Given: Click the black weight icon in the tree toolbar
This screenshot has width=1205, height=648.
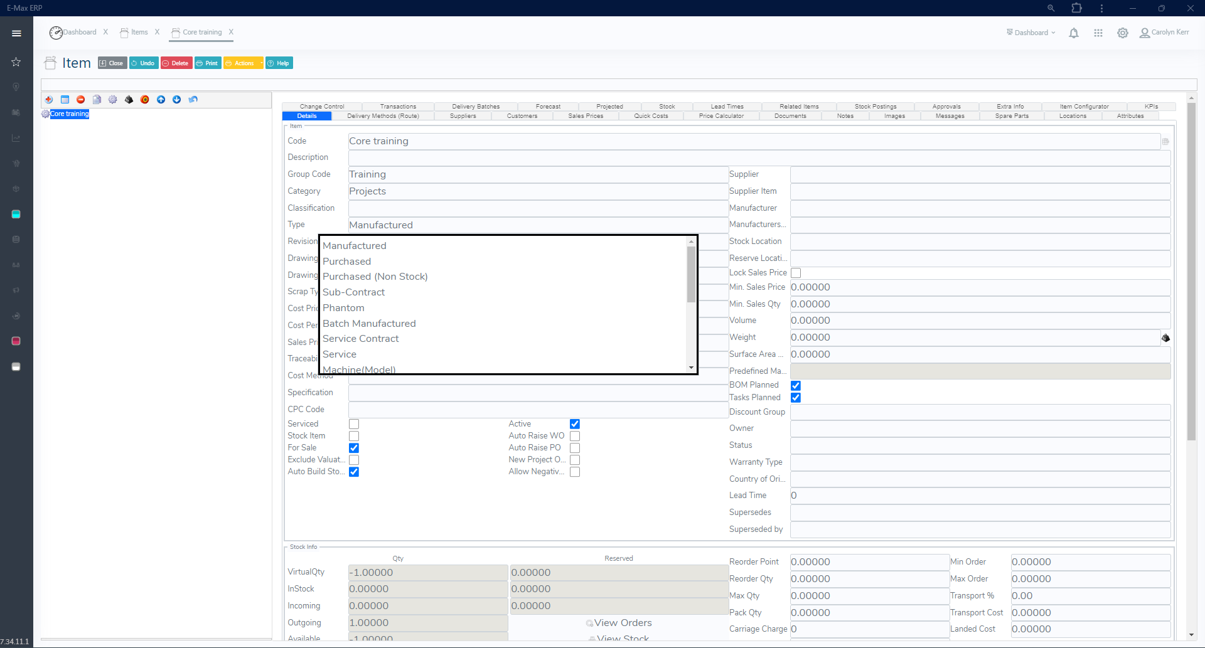Looking at the screenshot, I should [x=129, y=100].
